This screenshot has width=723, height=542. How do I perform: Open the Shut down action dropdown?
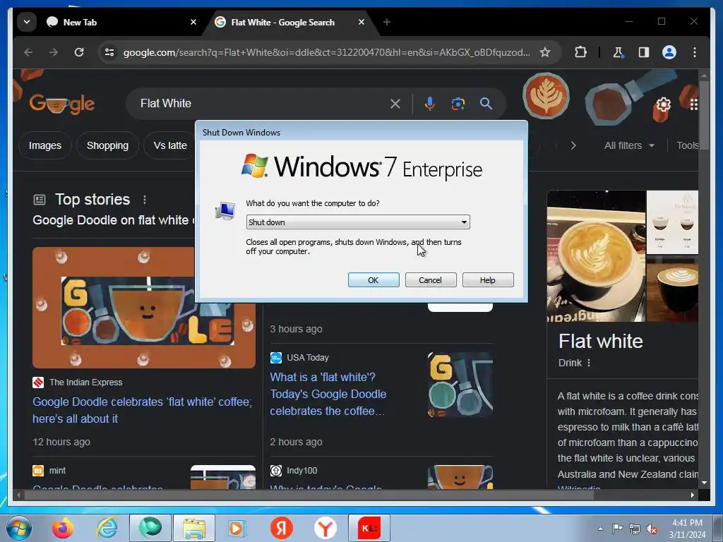tap(358, 222)
